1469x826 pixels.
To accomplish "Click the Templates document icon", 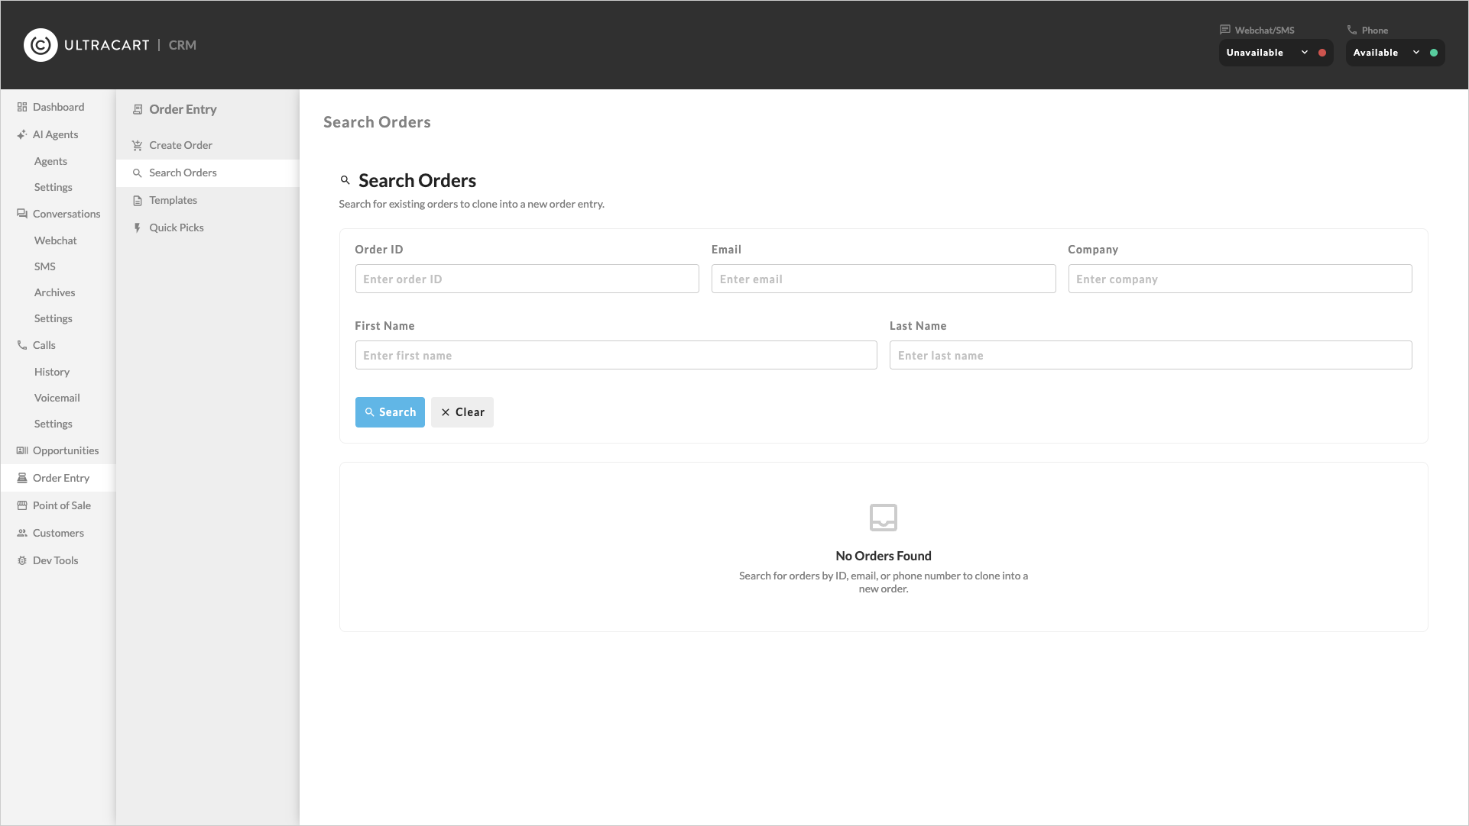I will click(138, 200).
